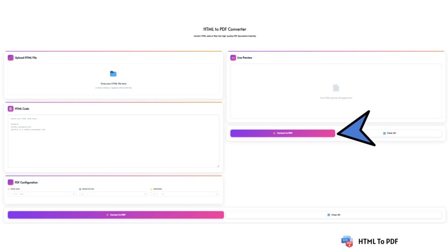Click the Live Preview eye icon
The height and width of the screenshot is (252, 448).
pos(233,57)
